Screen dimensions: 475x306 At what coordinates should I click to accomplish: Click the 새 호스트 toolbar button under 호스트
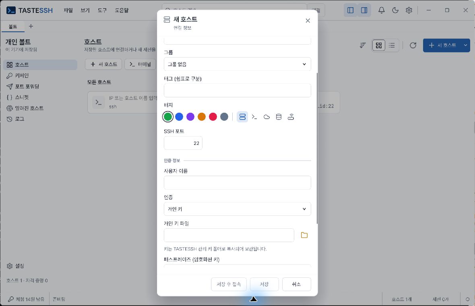pos(103,64)
